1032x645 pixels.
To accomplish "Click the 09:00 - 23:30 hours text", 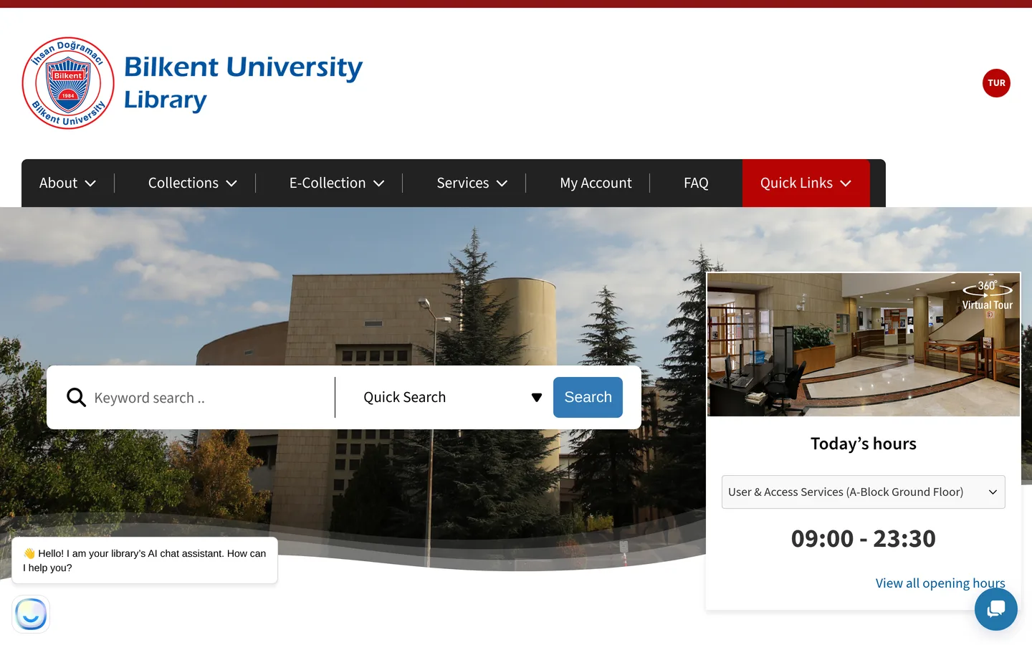I will point(863,538).
